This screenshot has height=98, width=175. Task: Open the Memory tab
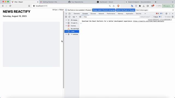coord(120,14)
